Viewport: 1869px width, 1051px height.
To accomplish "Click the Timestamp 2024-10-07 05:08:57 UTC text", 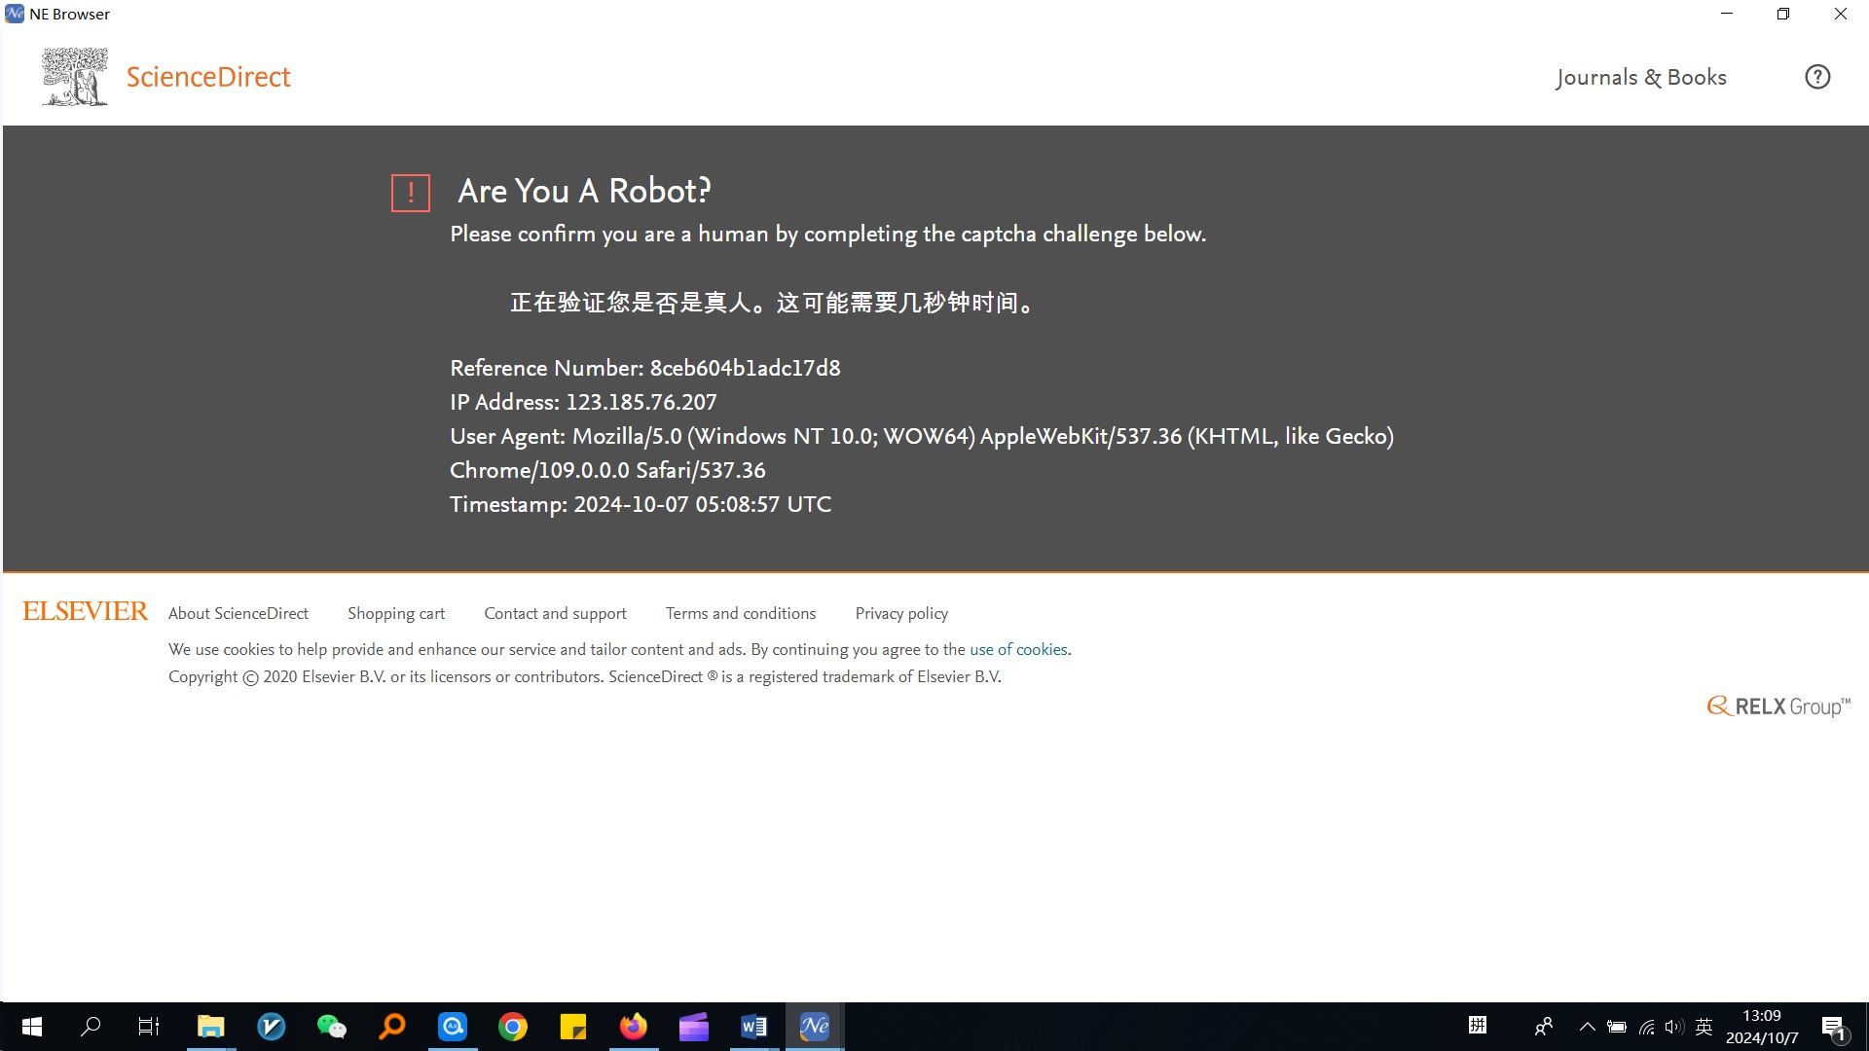I will point(641,504).
